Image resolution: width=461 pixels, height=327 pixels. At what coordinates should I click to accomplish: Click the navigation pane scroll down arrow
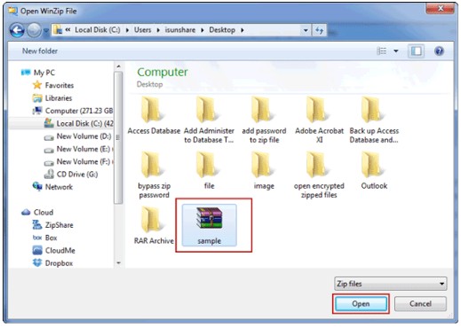click(118, 262)
